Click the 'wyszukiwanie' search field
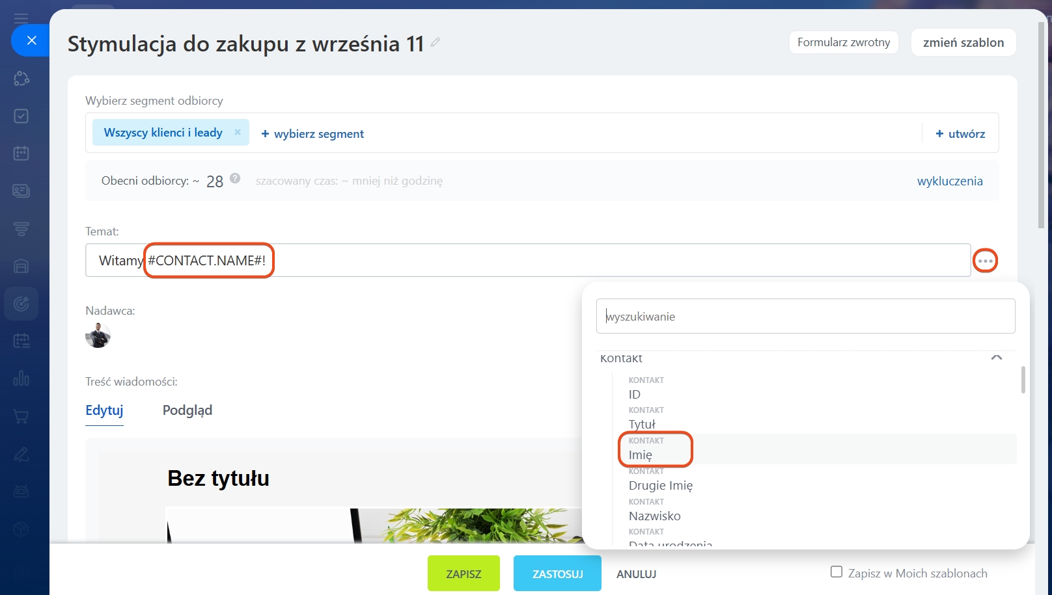Viewport: 1052px width, 595px height. (x=805, y=316)
